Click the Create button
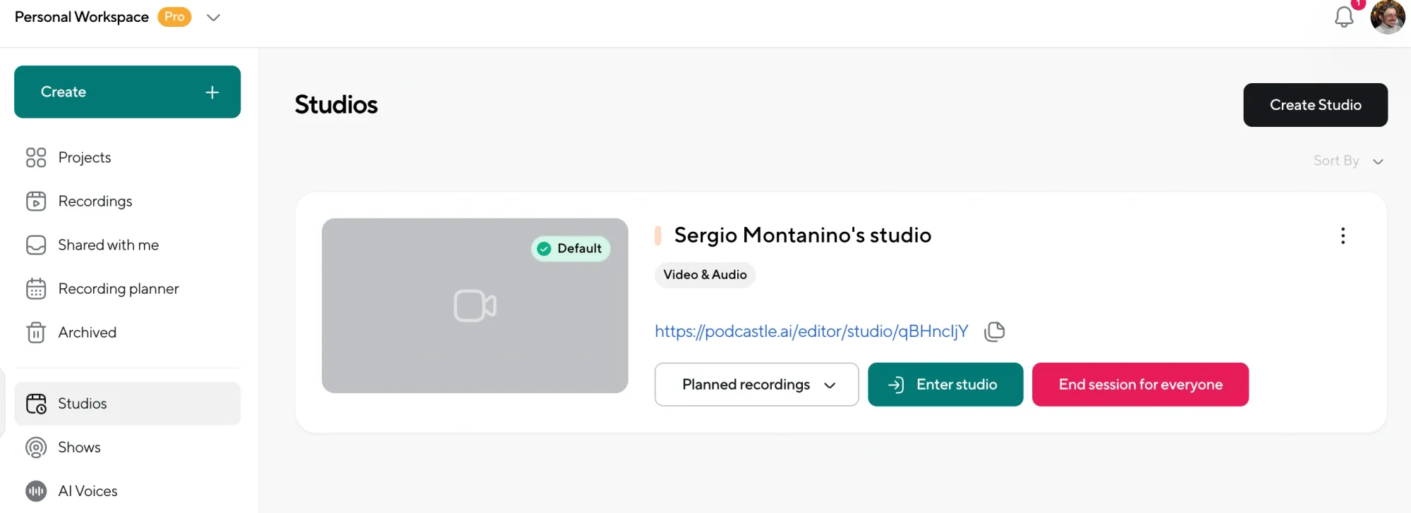Image resolution: width=1411 pixels, height=513 pixels. pyautogui.click(x=127, y=92)
